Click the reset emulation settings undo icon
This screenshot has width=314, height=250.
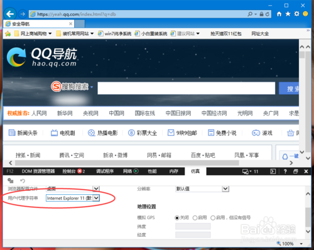pyautogui.click(x=23, y=180)
